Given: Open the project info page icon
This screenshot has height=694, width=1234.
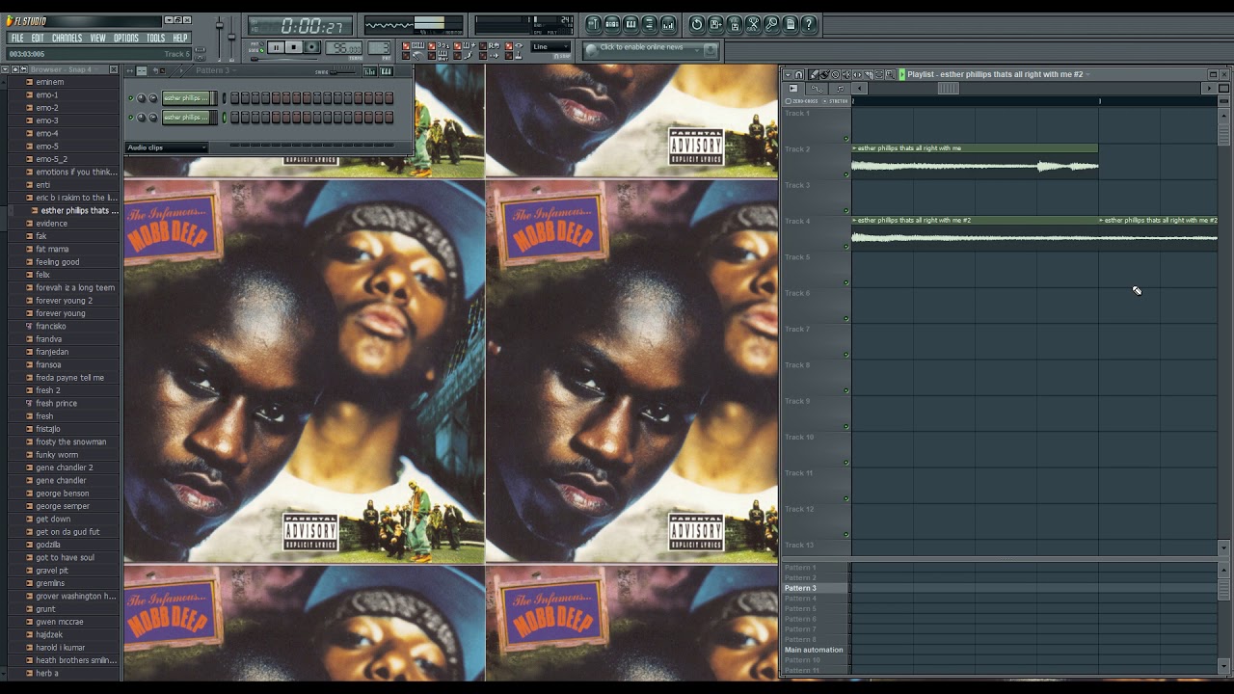Looking at the screenshot, I should pyautogui.click(x=790, y=24).
